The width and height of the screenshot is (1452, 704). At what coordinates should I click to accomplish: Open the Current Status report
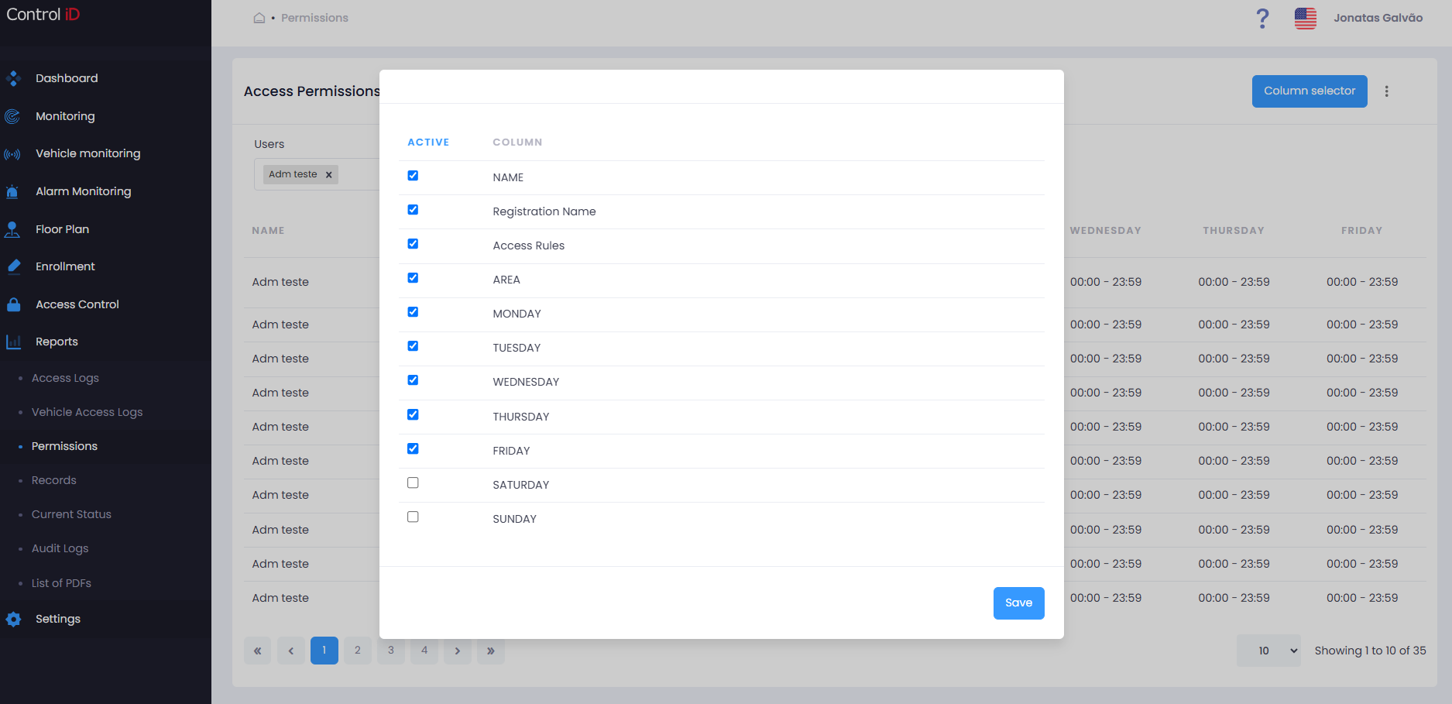tap(71, 514)
